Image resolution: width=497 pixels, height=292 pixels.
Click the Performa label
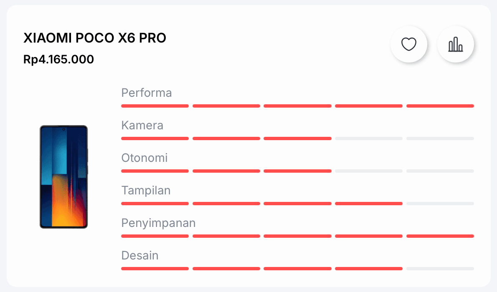click(x=147, y=93)
